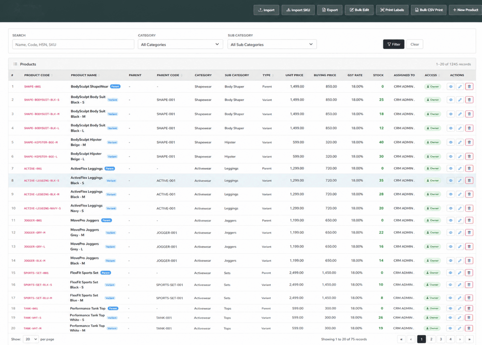Image resolution: width=482 pixels, height=345 pixels.
Task: Delete SHAPE-BODYSUIT-BLK-L with trash icon
Action: tap(469, 128)
